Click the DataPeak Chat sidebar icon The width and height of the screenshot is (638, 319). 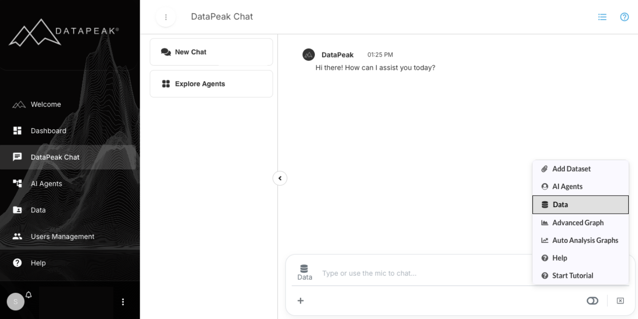coord(17,157)
